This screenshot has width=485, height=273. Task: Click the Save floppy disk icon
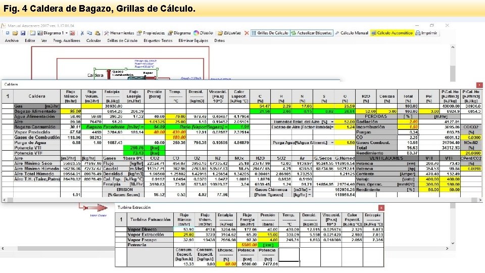point(23,33)
